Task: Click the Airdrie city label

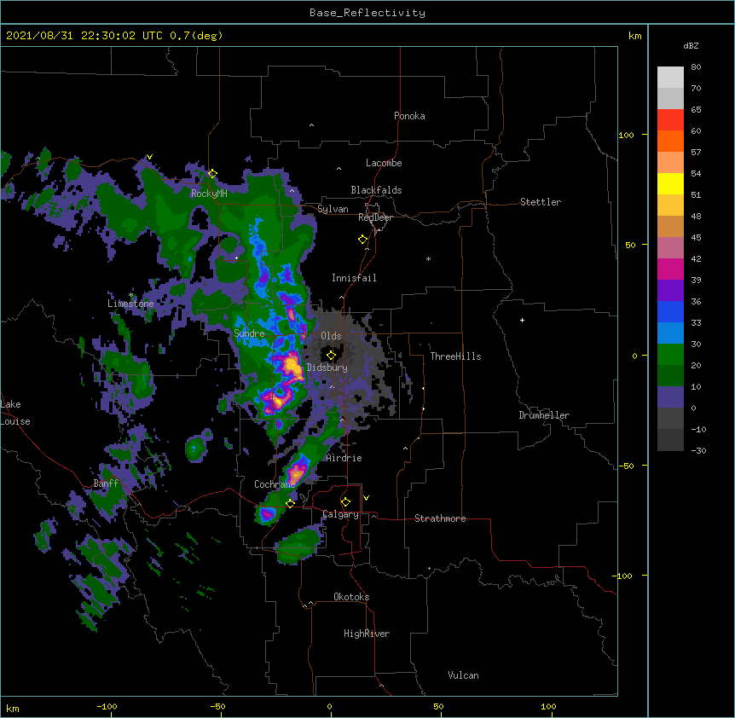Action: pyautogui.click(x=344, y=458)
